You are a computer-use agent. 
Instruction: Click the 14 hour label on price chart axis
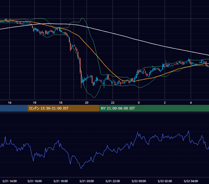[10, 103]
